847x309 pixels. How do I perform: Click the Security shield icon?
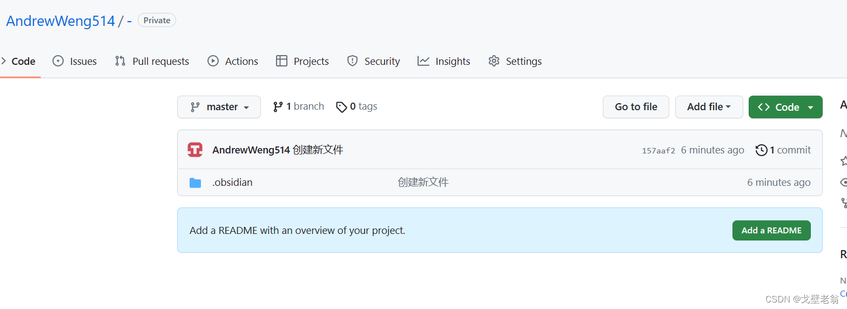352,61
